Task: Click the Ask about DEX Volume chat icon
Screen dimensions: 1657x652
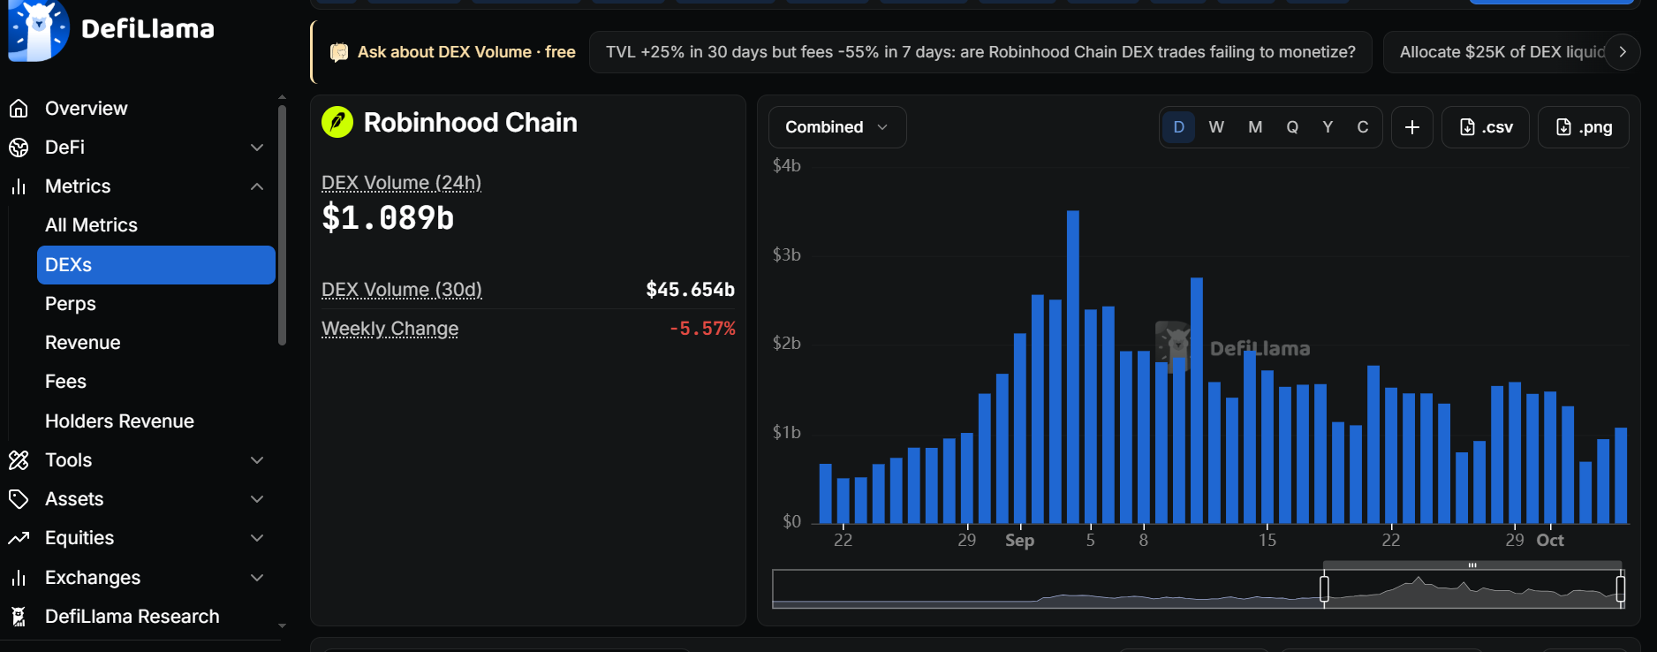Action: [339, 52]
